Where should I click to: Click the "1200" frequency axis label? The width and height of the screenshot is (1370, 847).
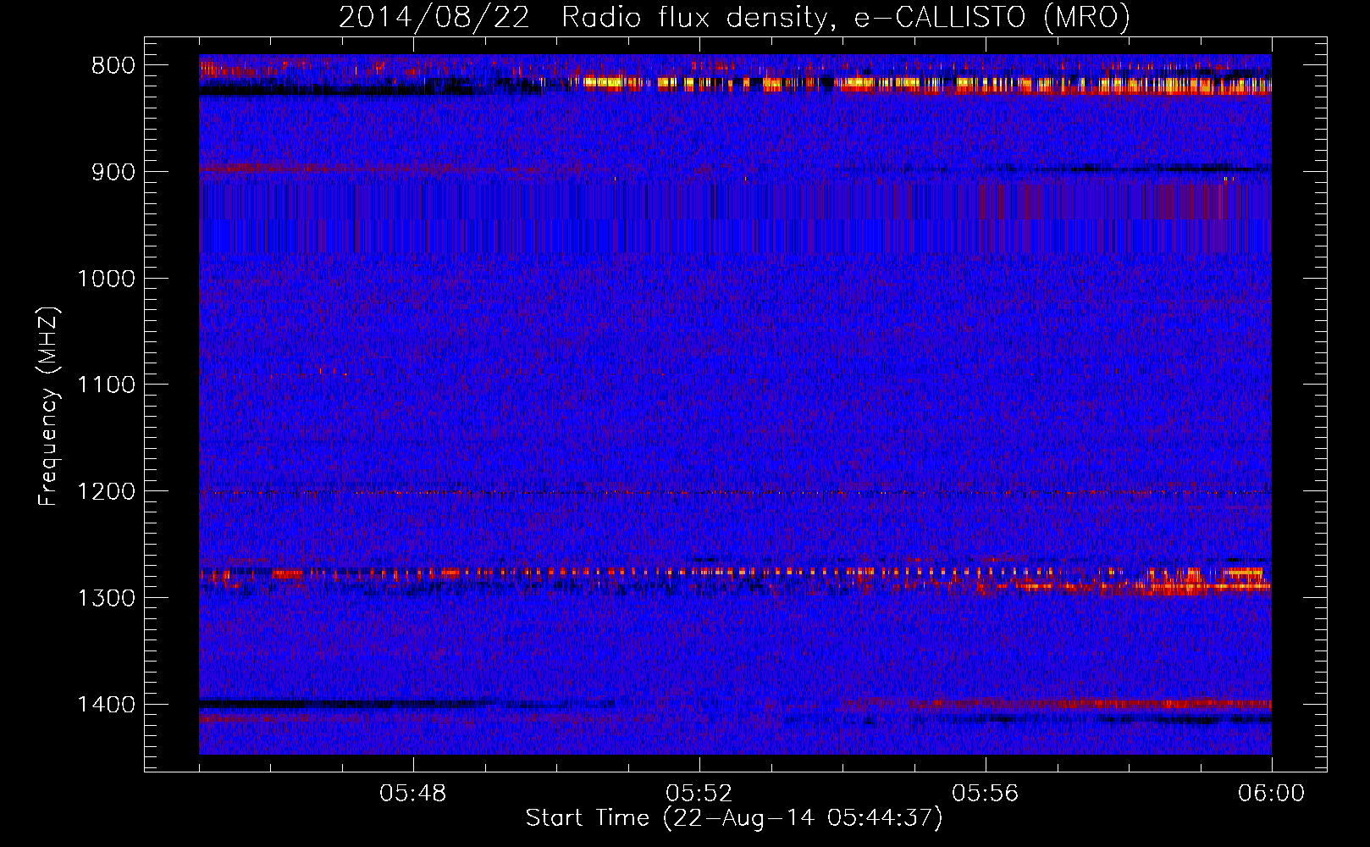(x=106, y=492)
